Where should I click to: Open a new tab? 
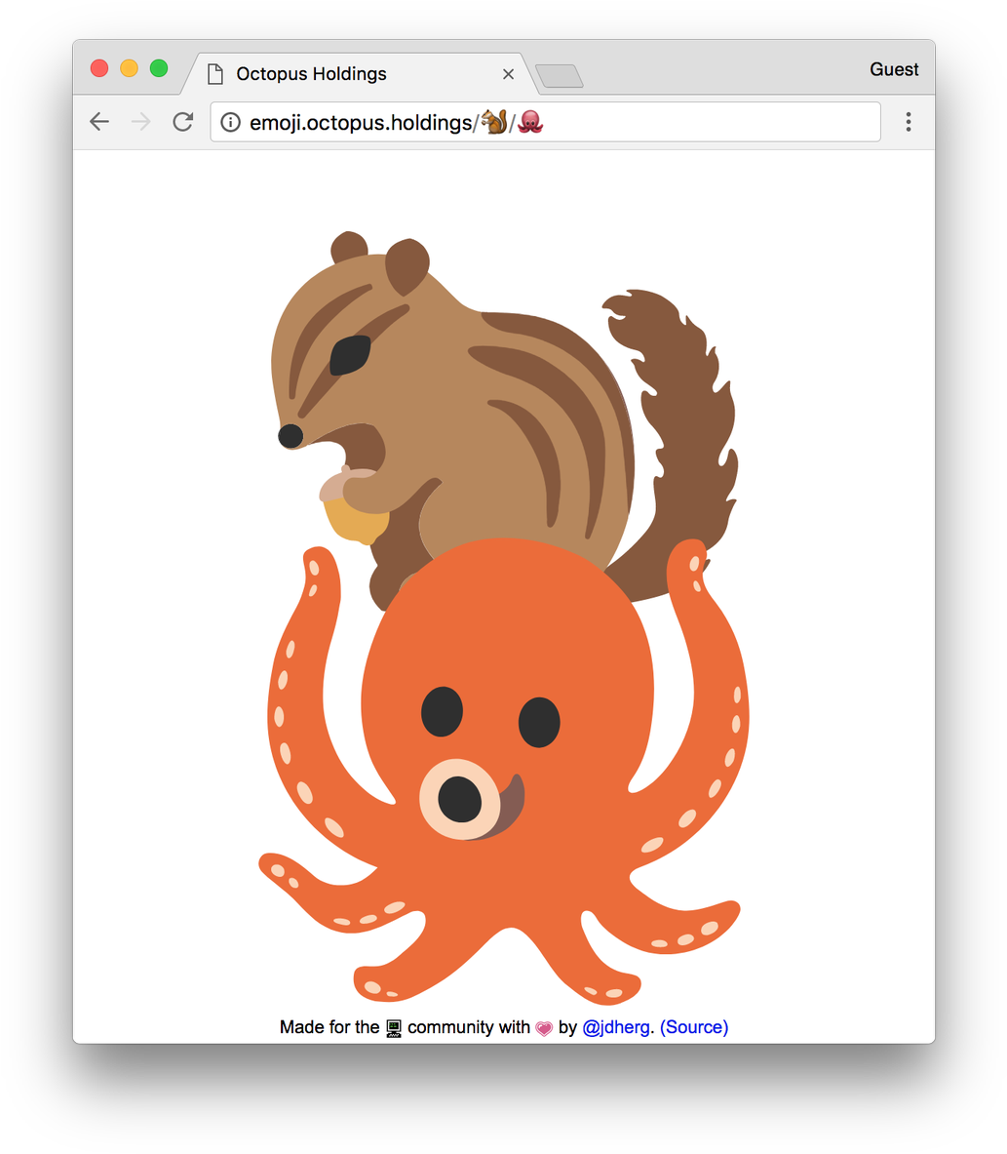(x=559, y=76)
